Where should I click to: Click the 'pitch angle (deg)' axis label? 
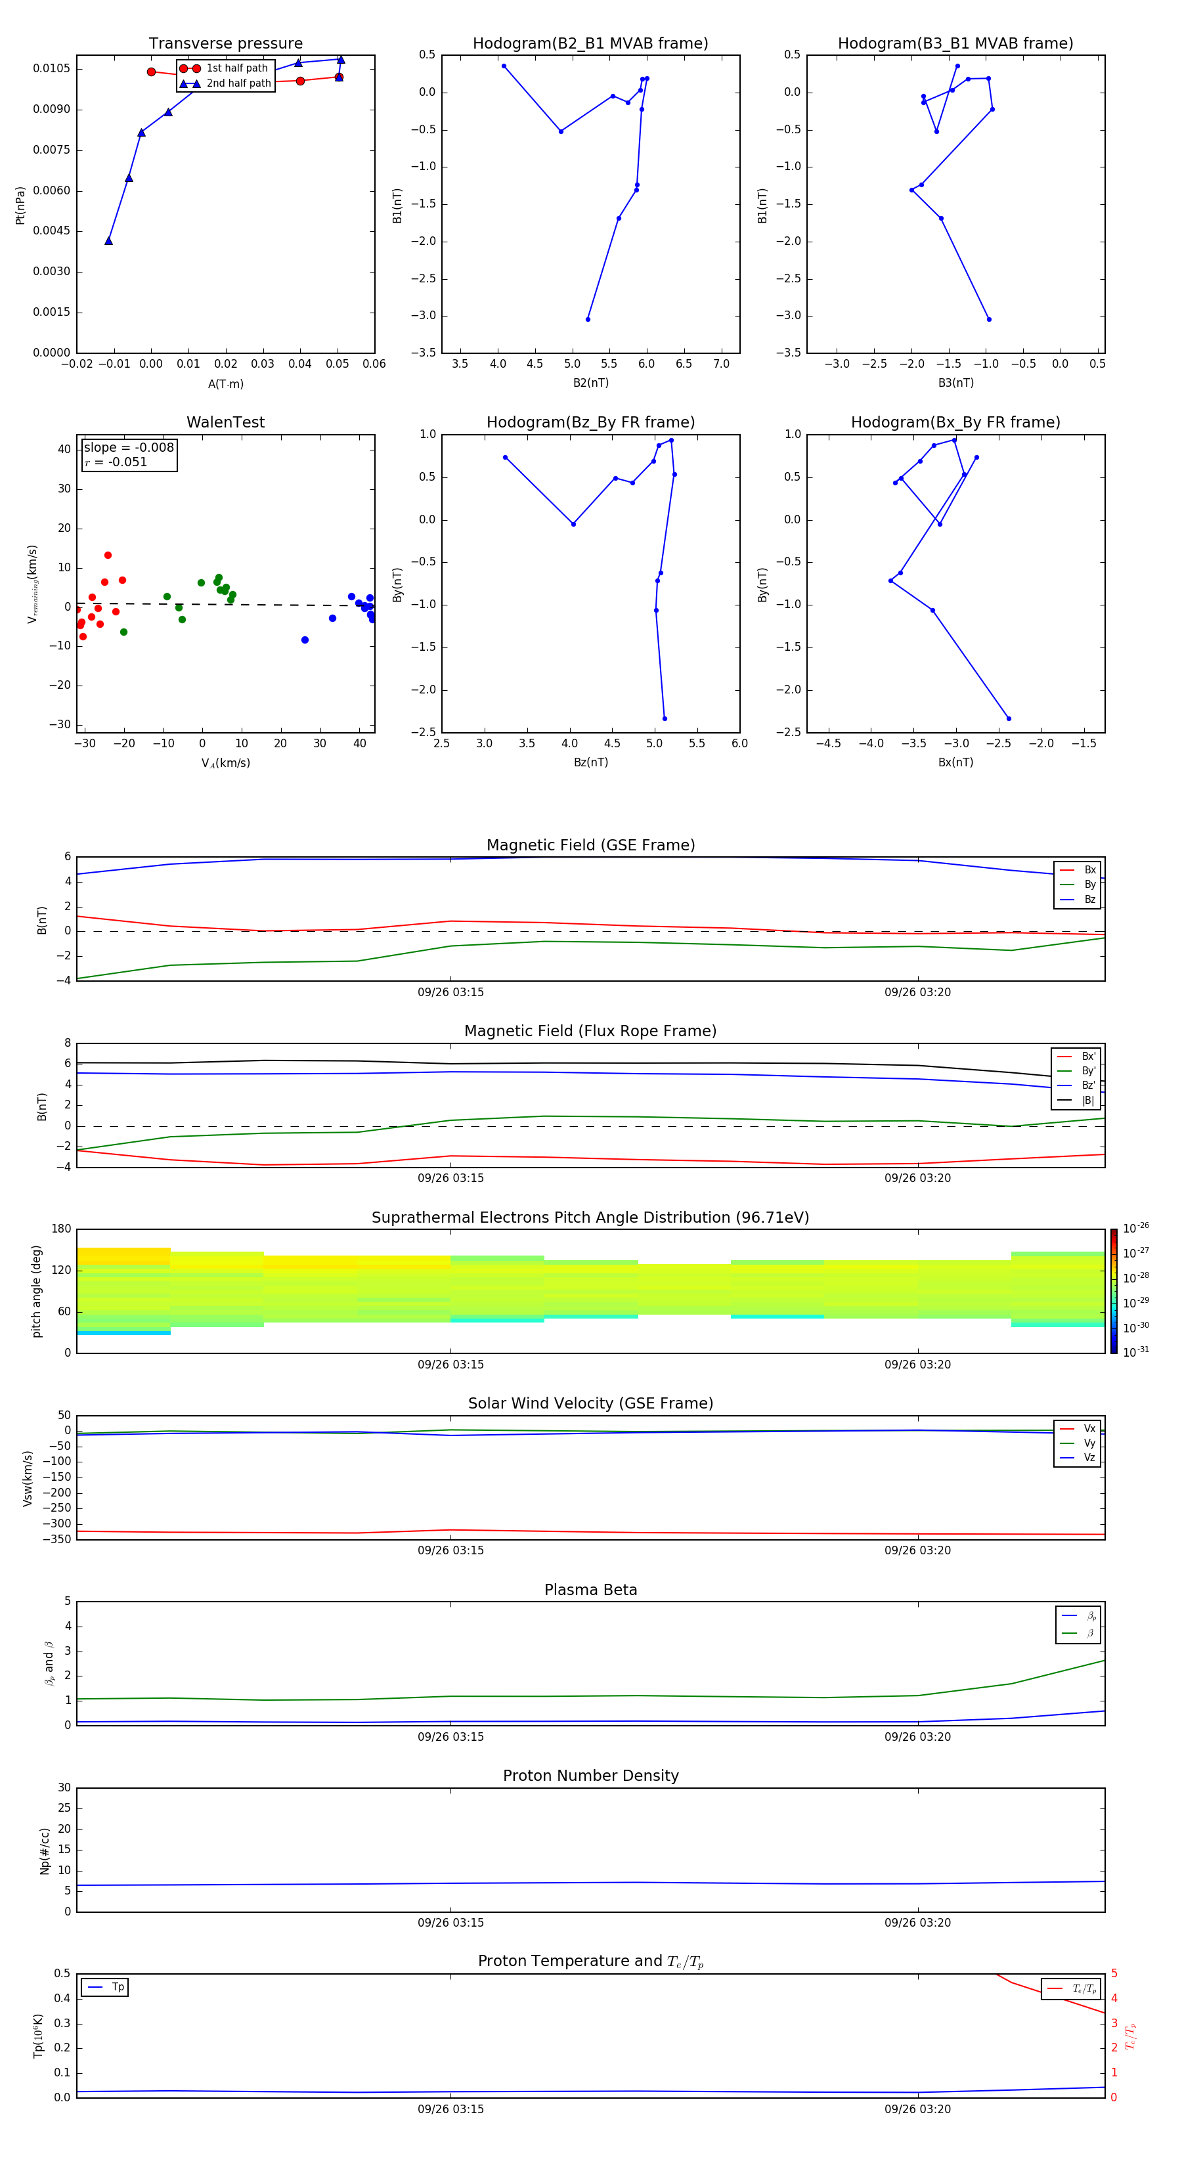click(36, 1291)
